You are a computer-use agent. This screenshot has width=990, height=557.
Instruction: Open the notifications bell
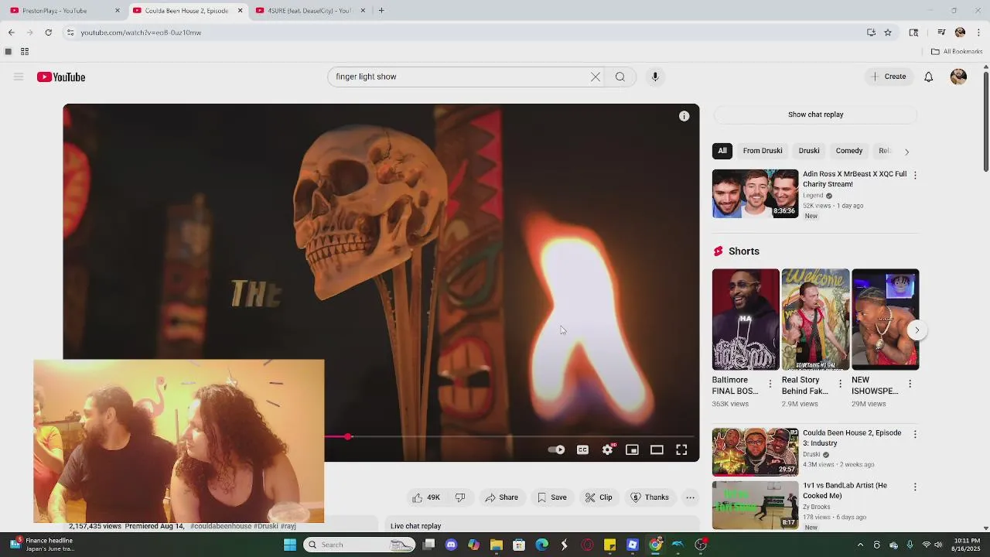[x=929, y=77]
